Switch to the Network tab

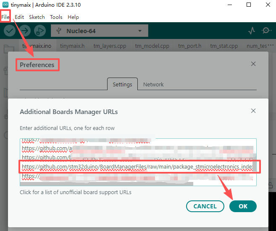point(153,84)
